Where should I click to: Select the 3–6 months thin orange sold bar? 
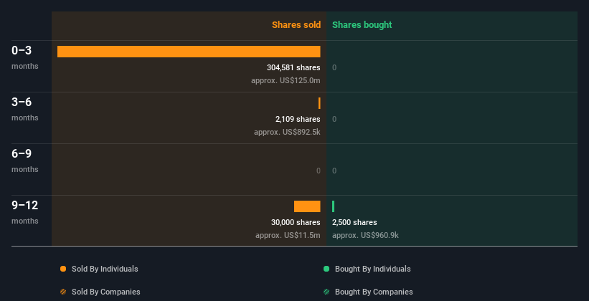[x=319, y=103]
